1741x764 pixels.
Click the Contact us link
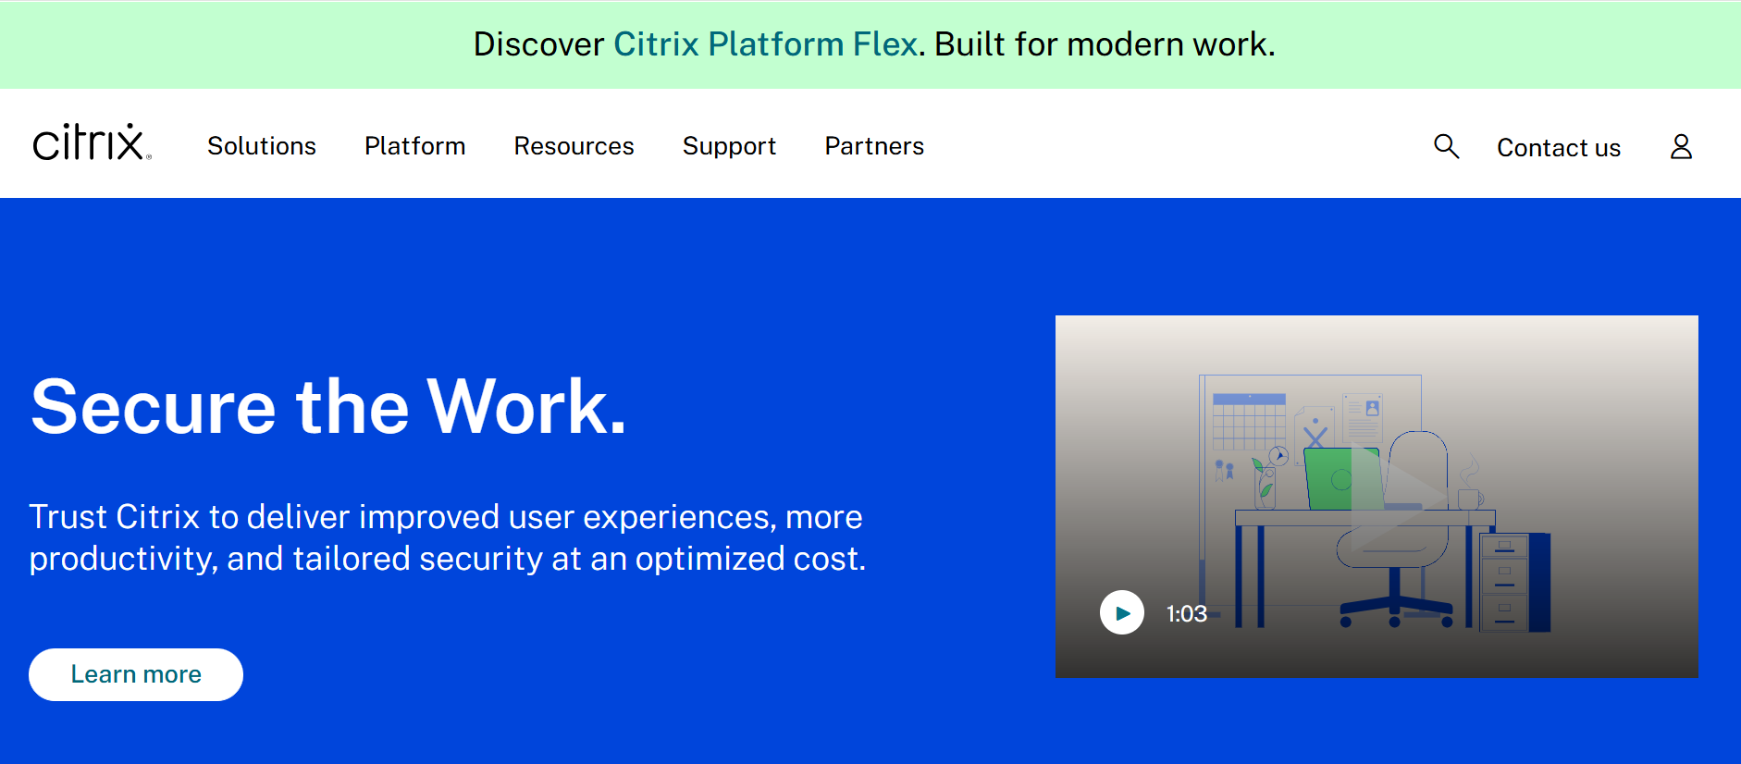pos(1559,148)
